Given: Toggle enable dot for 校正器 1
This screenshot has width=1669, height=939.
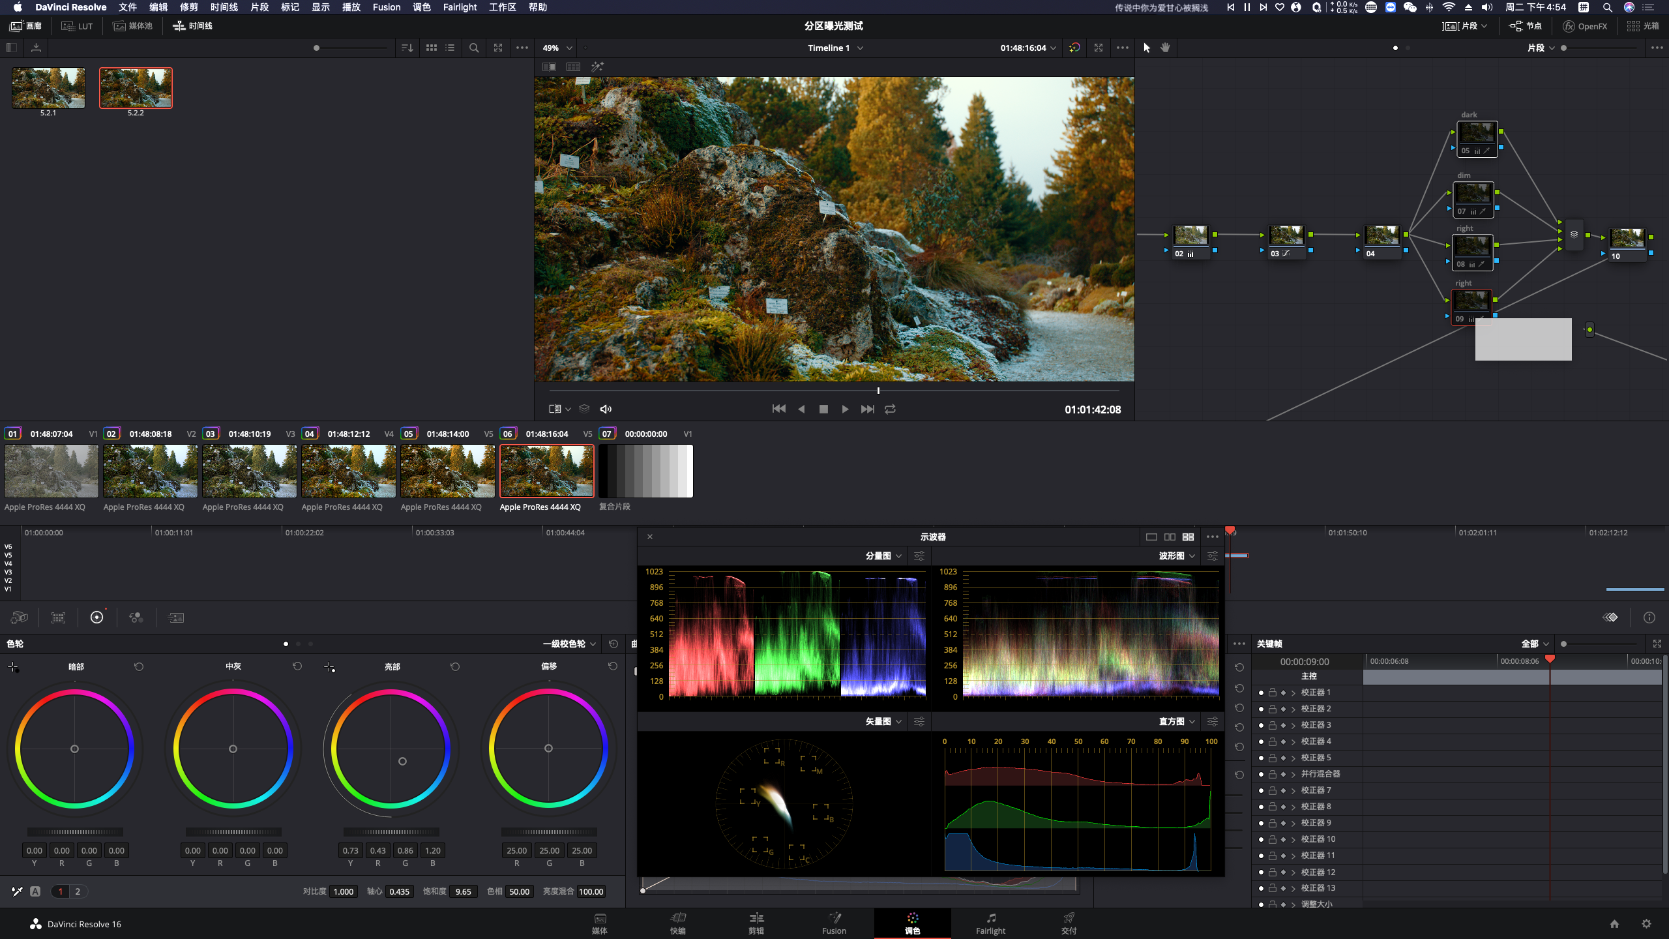Looking at the screenshot, I should point(1261,693).
